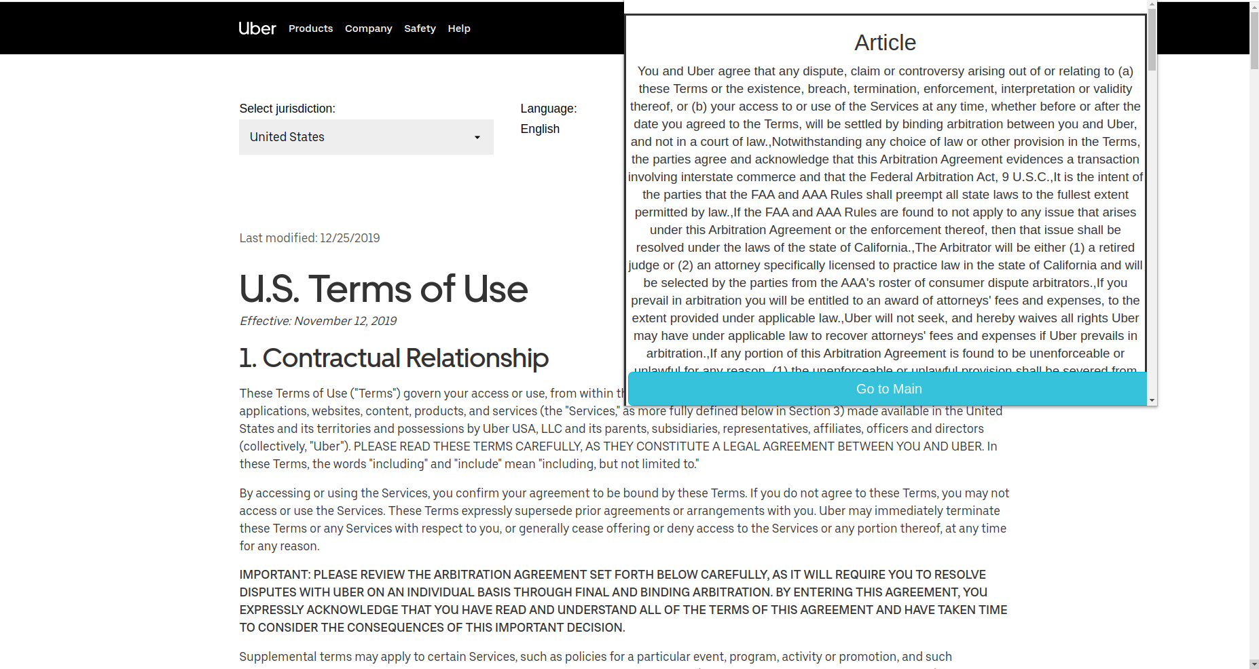This screenshot has width=1259, height=669.
Task: Click the 1. Contractual Relationship heading
Action: (394, 358)
